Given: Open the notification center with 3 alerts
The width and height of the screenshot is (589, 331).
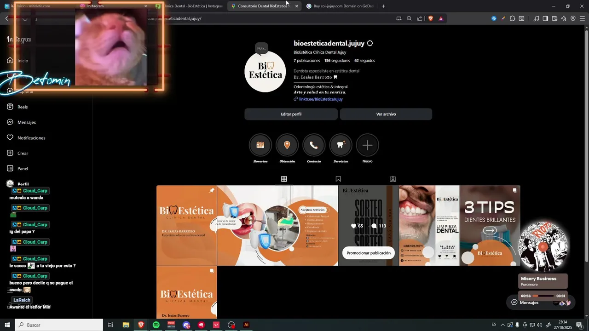Looking at the screenshot, I should tap(579, 325).
